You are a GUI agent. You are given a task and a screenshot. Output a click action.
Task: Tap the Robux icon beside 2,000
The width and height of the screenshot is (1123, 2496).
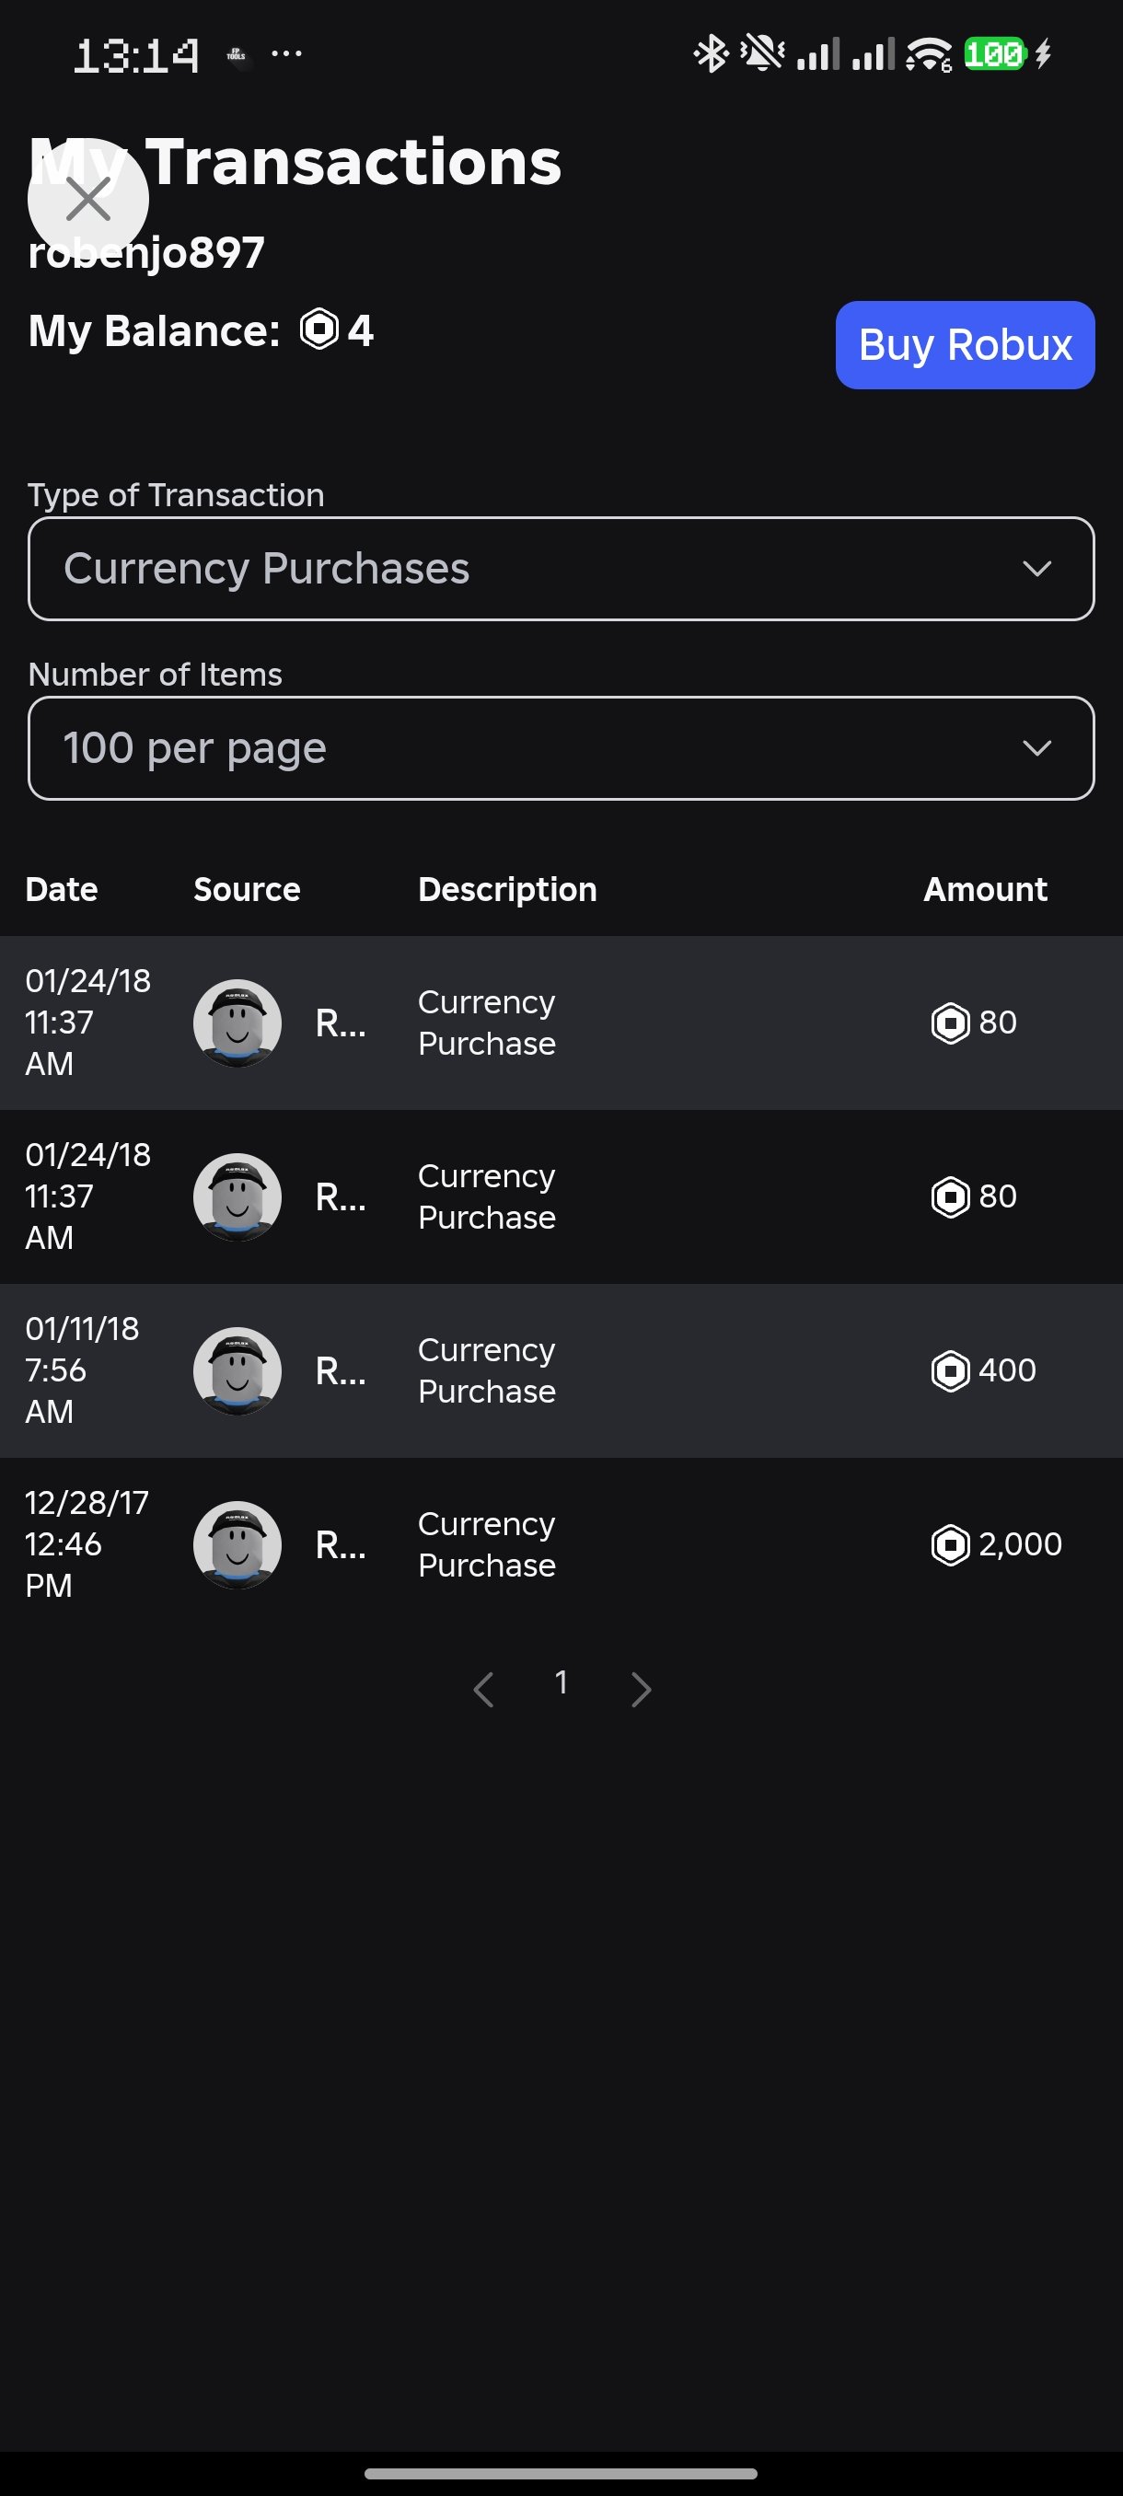click(x=950, y=1545)
